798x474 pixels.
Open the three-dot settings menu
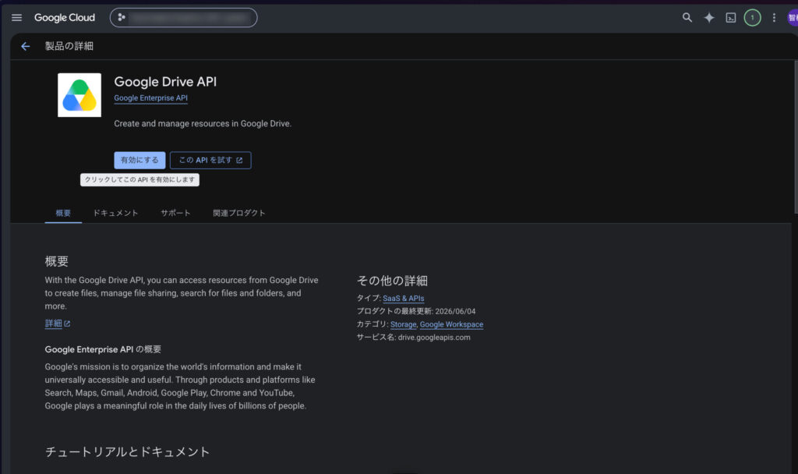[x=774, y=18]
